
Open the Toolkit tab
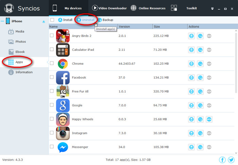184,8
